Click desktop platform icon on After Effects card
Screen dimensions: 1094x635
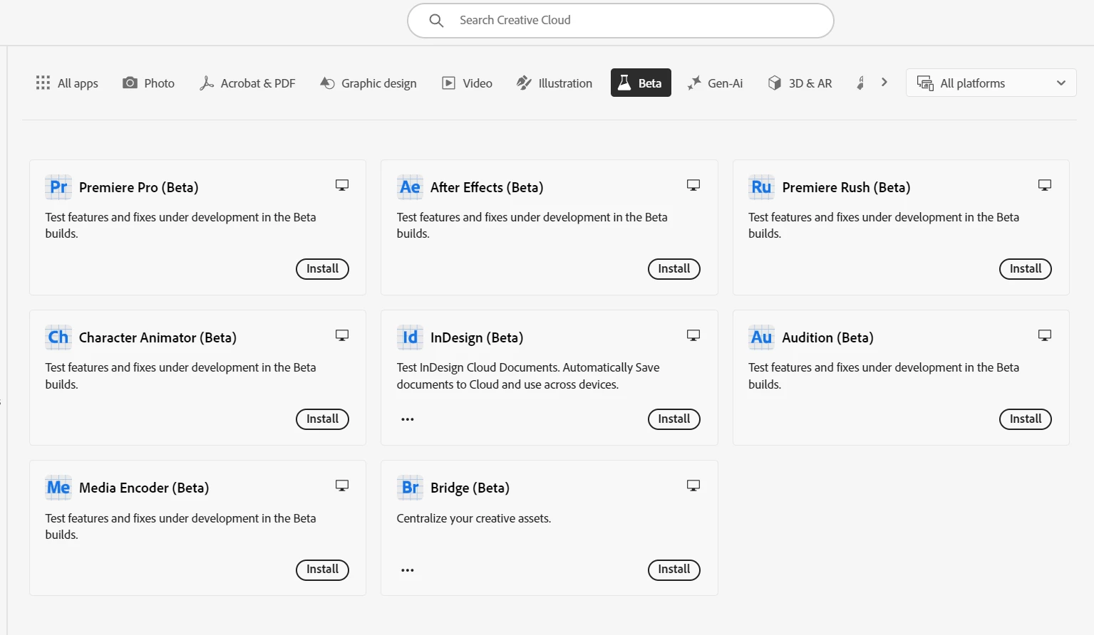coord(693,185)
